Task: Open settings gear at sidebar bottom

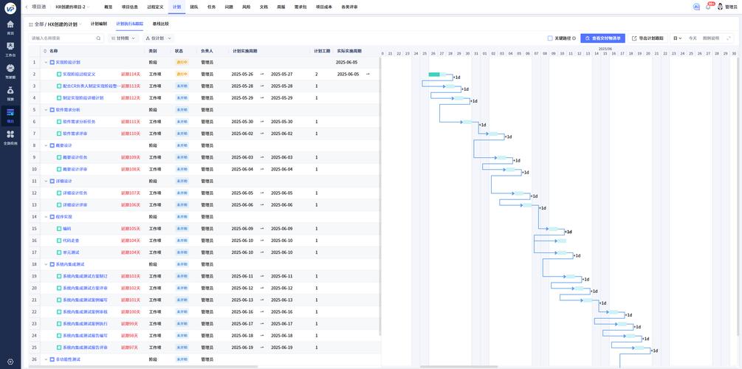Action: (10, 362)
